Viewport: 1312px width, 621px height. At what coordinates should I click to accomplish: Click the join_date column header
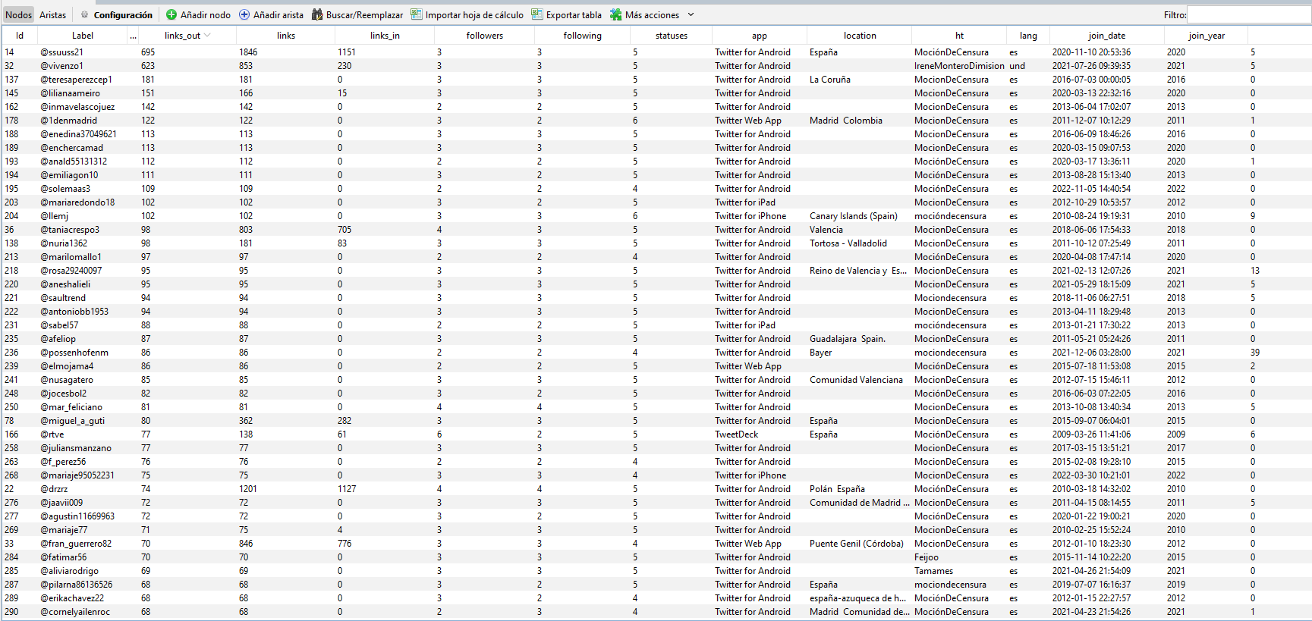click(1106, 36)
